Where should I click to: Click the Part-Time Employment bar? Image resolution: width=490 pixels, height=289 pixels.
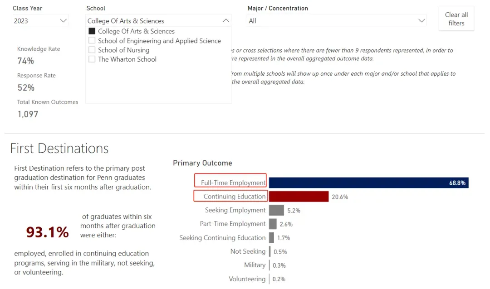pos(273,224)
